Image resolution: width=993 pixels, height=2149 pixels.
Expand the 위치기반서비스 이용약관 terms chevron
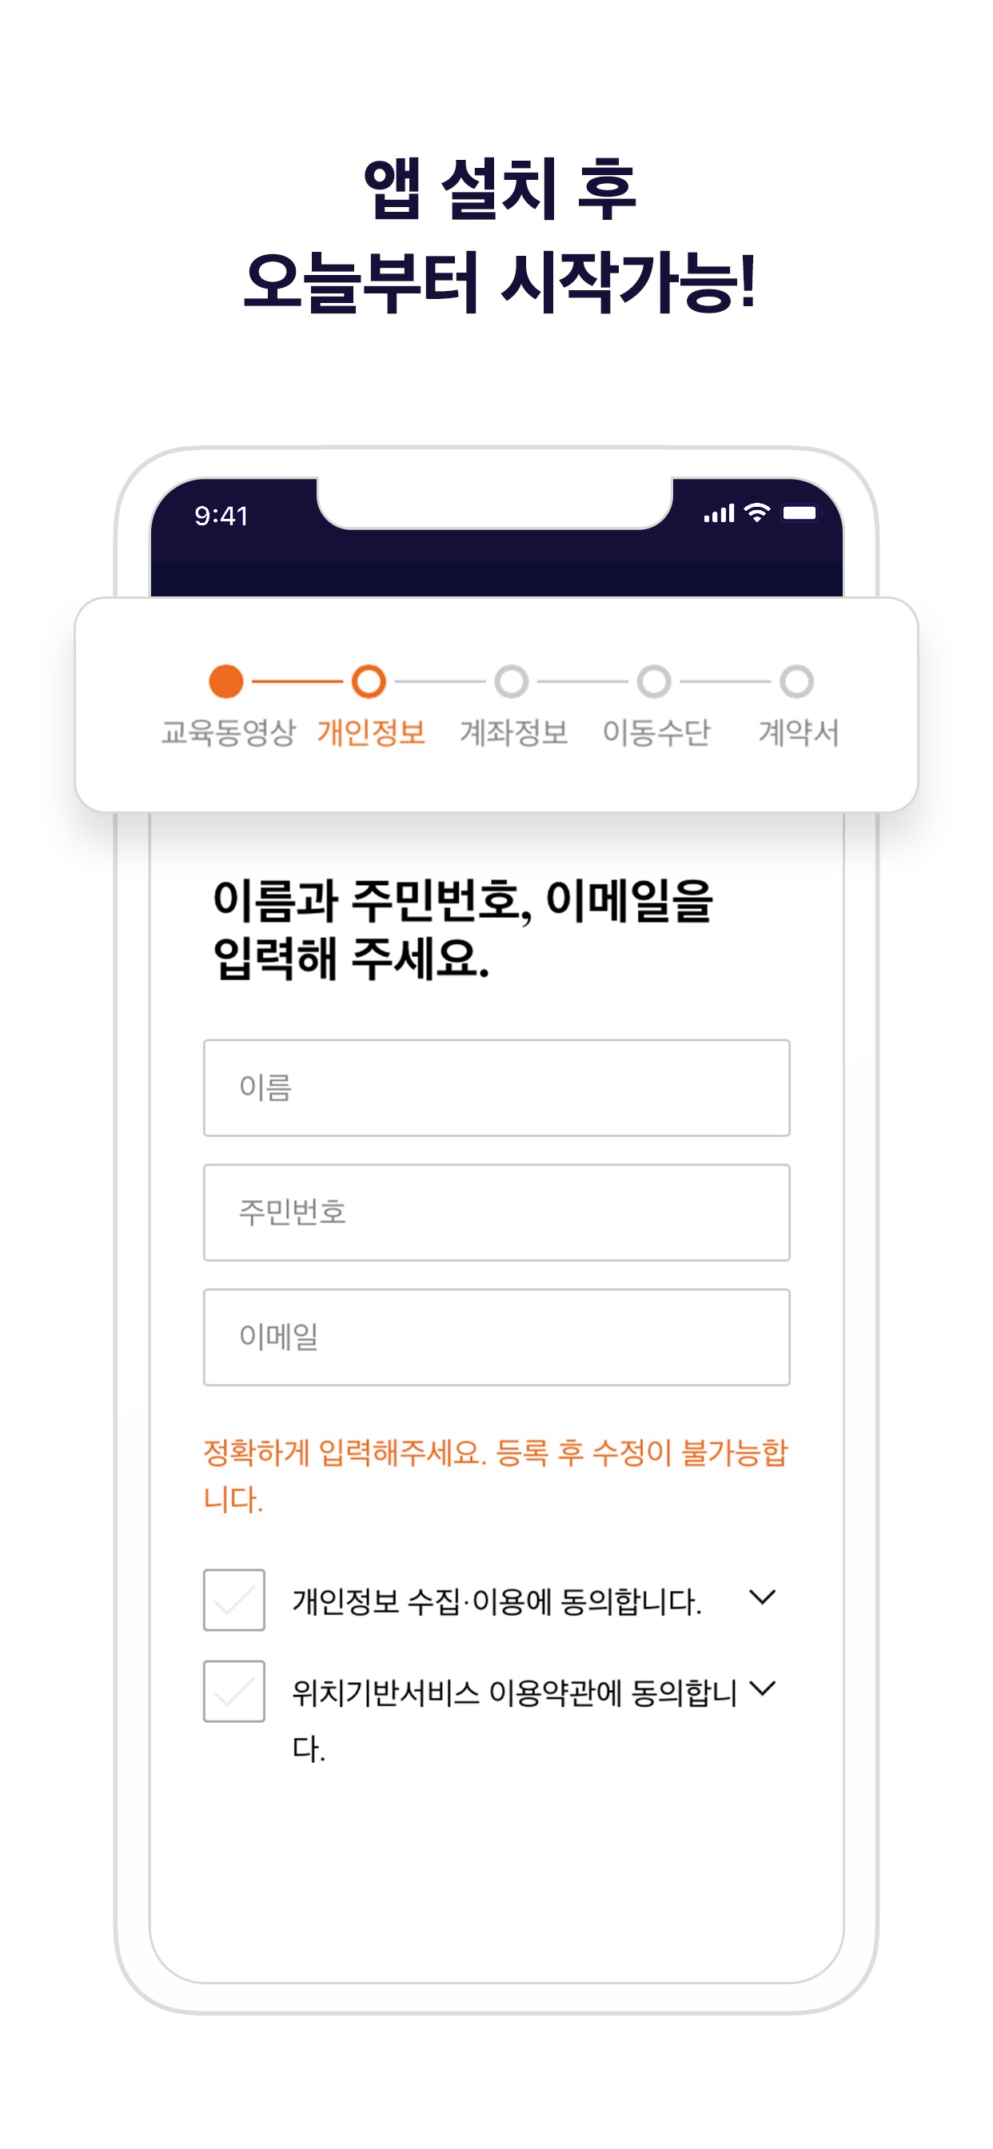tap(763, 1688)
